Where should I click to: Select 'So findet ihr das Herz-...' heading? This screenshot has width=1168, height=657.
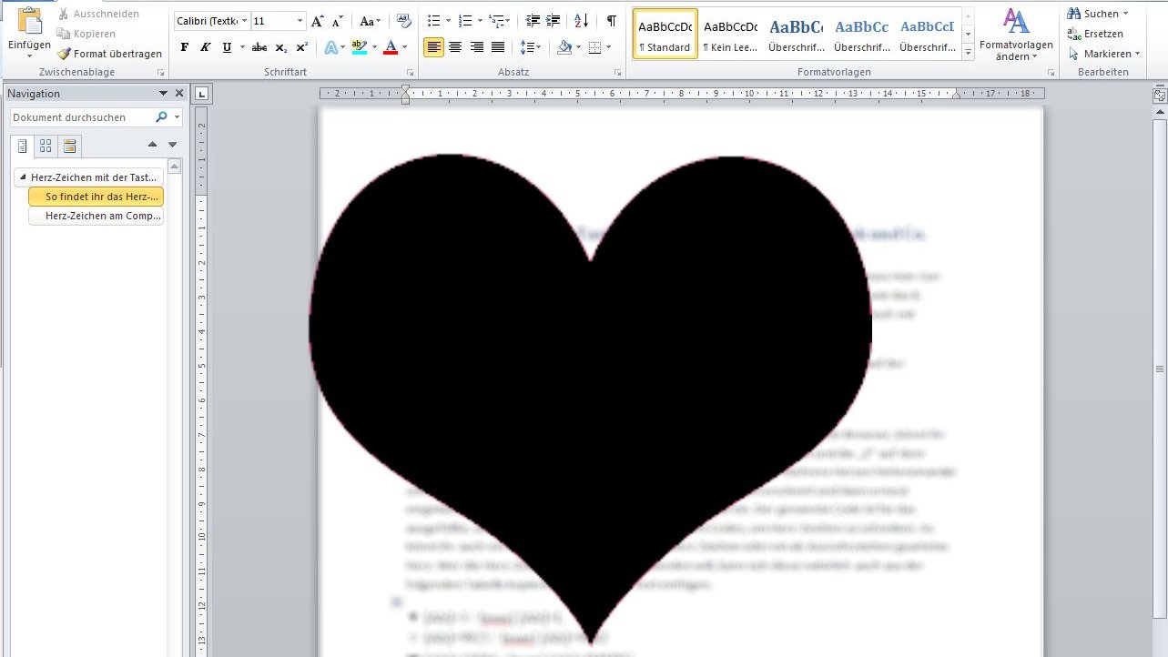point(96,197)
